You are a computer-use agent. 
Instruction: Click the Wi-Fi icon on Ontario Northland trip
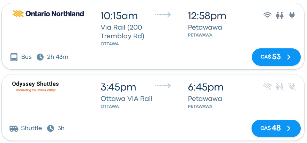(x=268, y=15)
